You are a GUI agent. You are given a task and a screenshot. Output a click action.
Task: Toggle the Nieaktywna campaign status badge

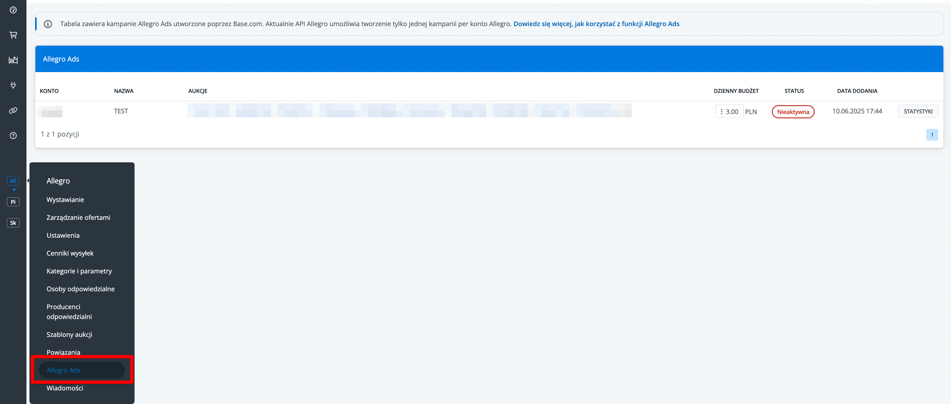793,112
